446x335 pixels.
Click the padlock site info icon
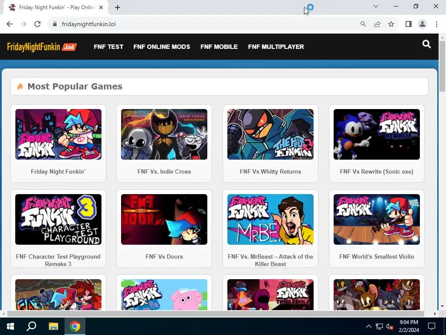(55, 24)
